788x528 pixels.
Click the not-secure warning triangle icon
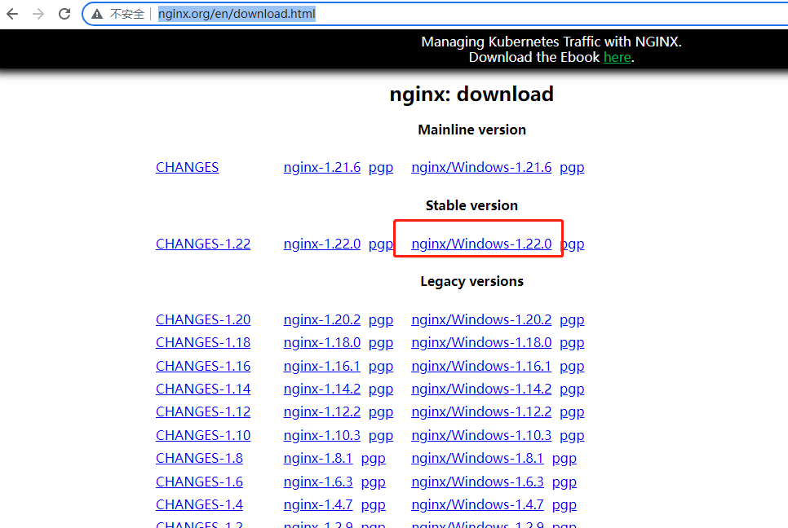[x=97, y=14]
